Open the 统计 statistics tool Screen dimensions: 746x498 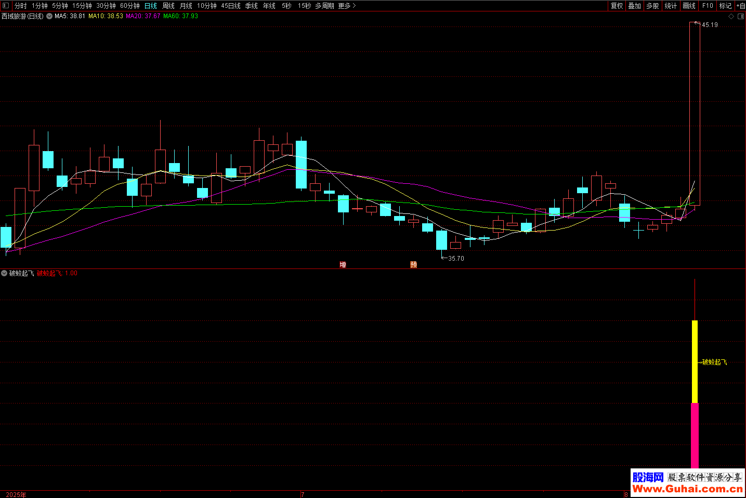(671, 6)
